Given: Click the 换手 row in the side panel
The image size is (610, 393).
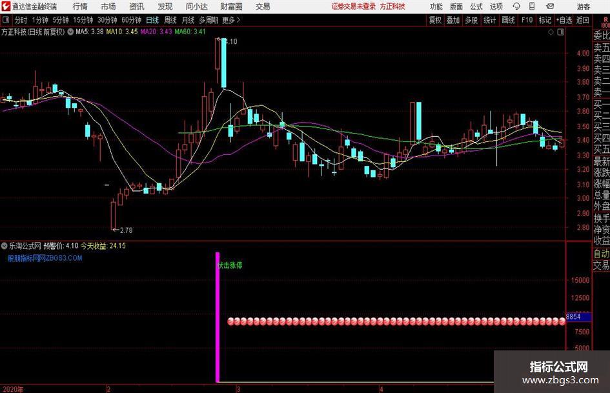Looking at the screenshot, I should click(602, 218).
